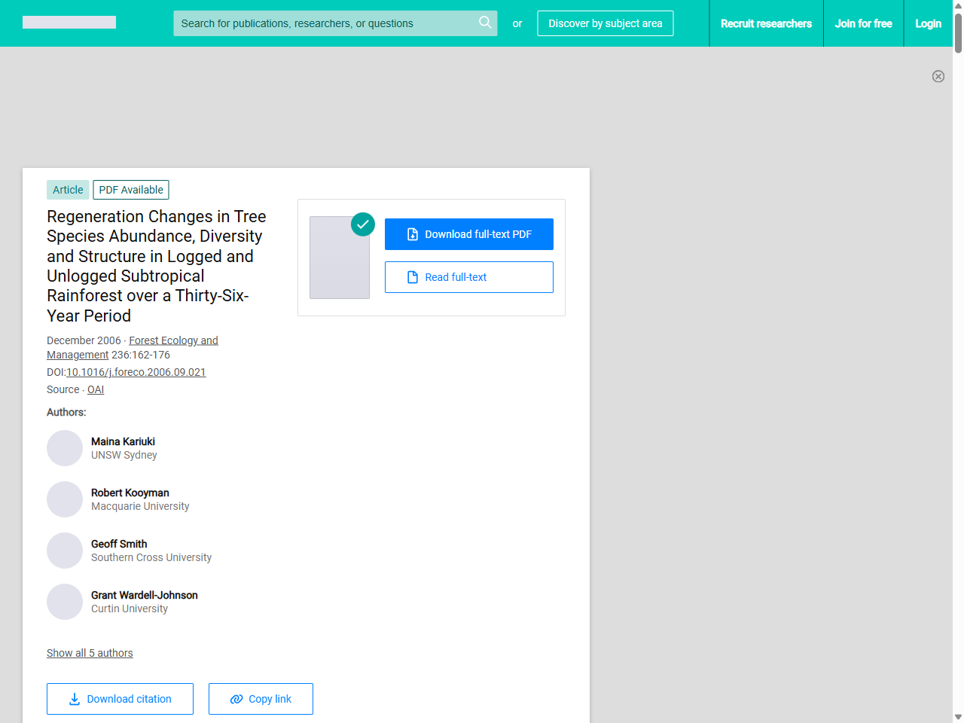Download the full-text PDF

coord(468,234)
